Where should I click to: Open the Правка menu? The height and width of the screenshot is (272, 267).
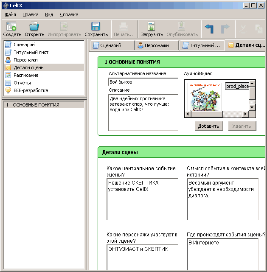point(31,14)
